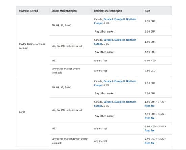Select the '4.99 USD' rate without percentage
Viewport: 186px width, 150px height.
point(150,71)
